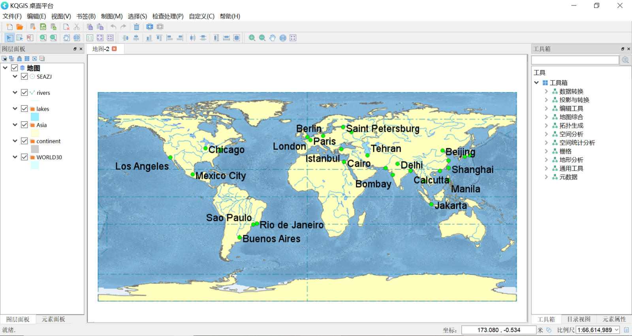Click the 1:1 actual size icon
632x336 pixels.
pyautogui.click(x=90, y=38)
